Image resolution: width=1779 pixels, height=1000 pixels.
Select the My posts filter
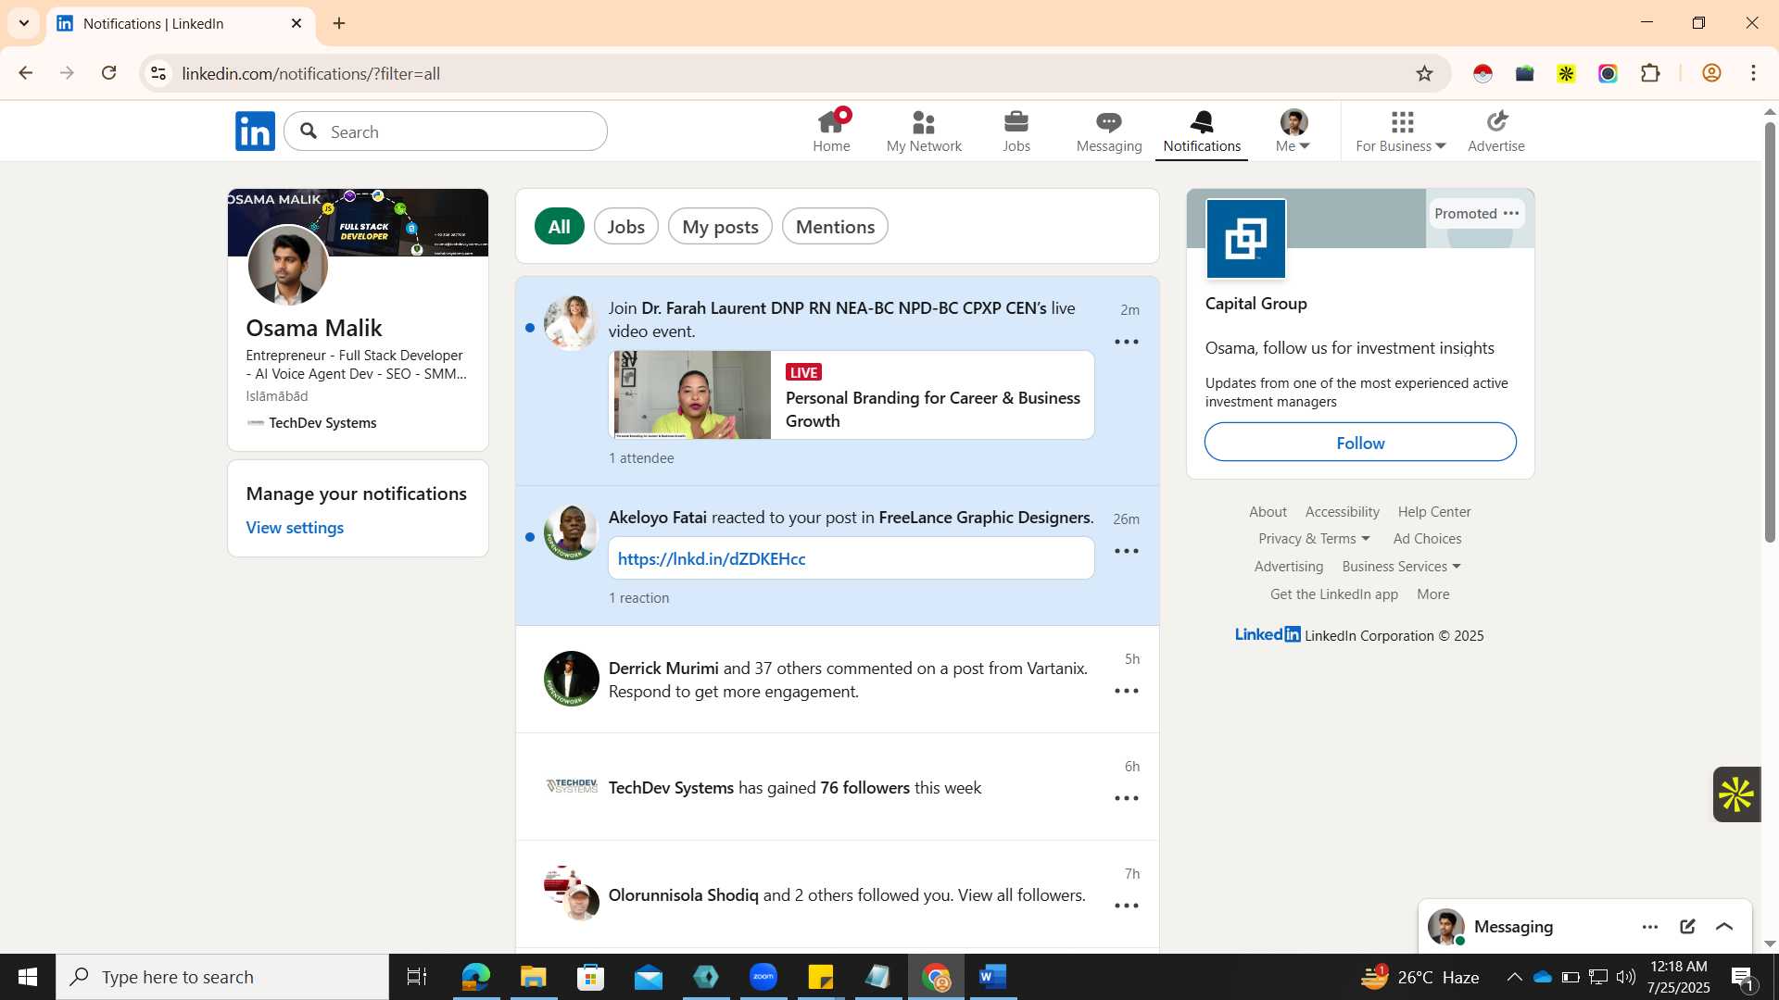pyautogui.click(x=720, y=227)
